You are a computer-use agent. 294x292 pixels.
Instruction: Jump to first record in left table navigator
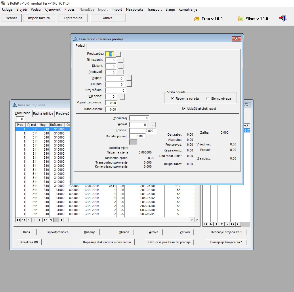coord(18,220)
